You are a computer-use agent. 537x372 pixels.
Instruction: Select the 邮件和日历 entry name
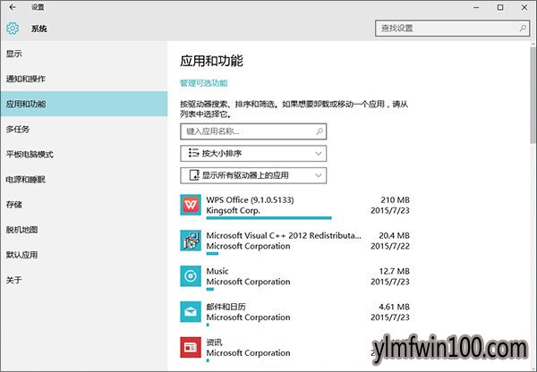coord(226,307)
